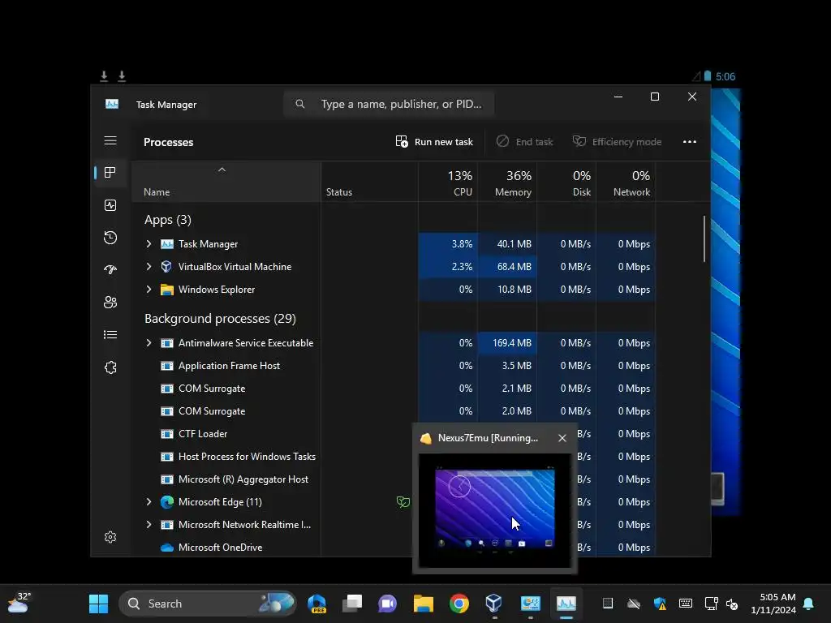Expand Antimalware Service Executable row

149,343
